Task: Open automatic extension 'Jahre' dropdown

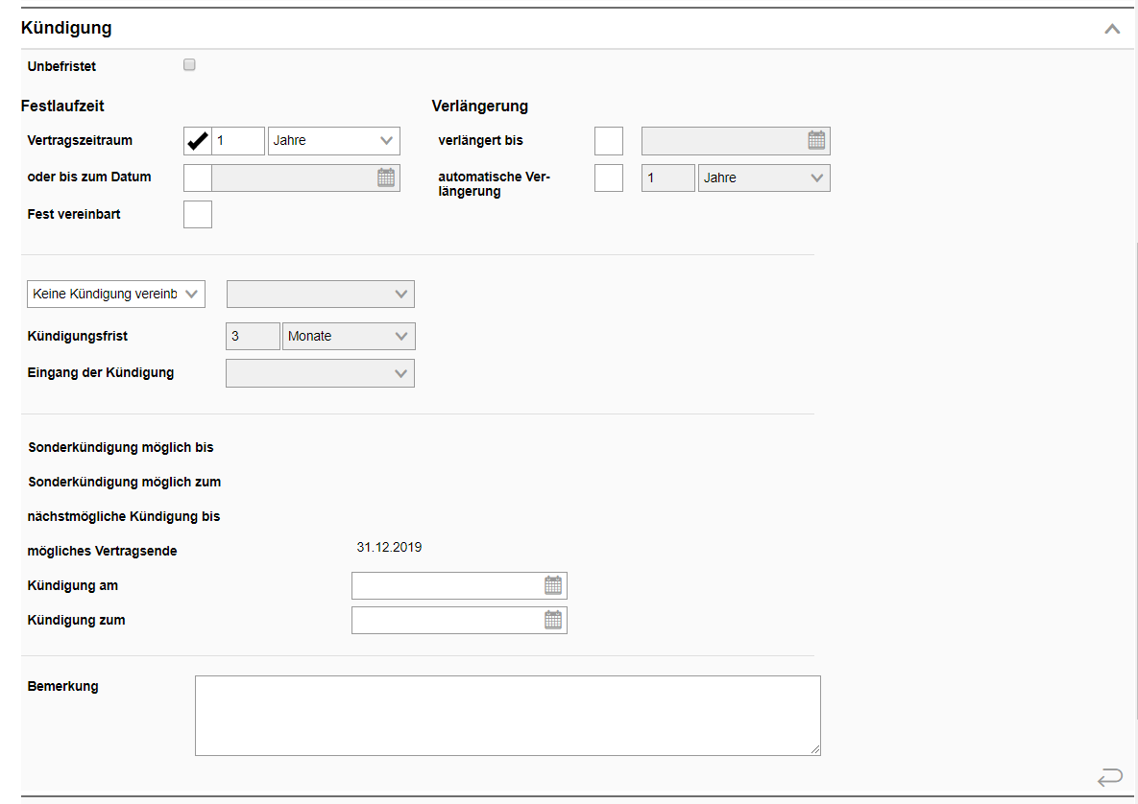Action: pyautogui.click(x=763, y=178)
